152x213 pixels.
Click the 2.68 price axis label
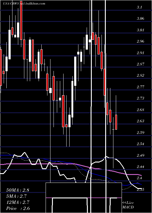[140, 110]
